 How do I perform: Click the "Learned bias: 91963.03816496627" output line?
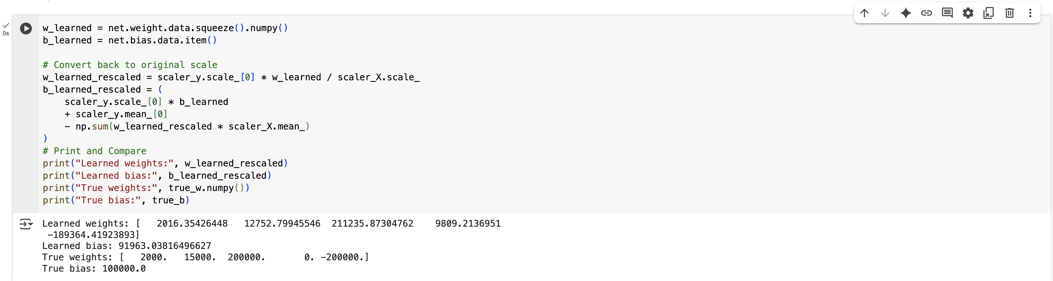(127, 246)
